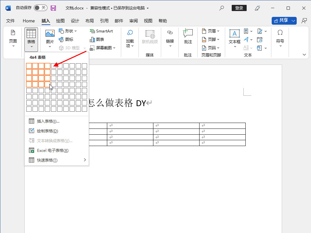The image size is (311, 233).
Task: Click the first-row last-column cell of document table
Action: [222, 126]
